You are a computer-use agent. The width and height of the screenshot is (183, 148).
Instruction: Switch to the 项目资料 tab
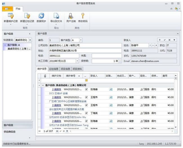tap(77, 69)
